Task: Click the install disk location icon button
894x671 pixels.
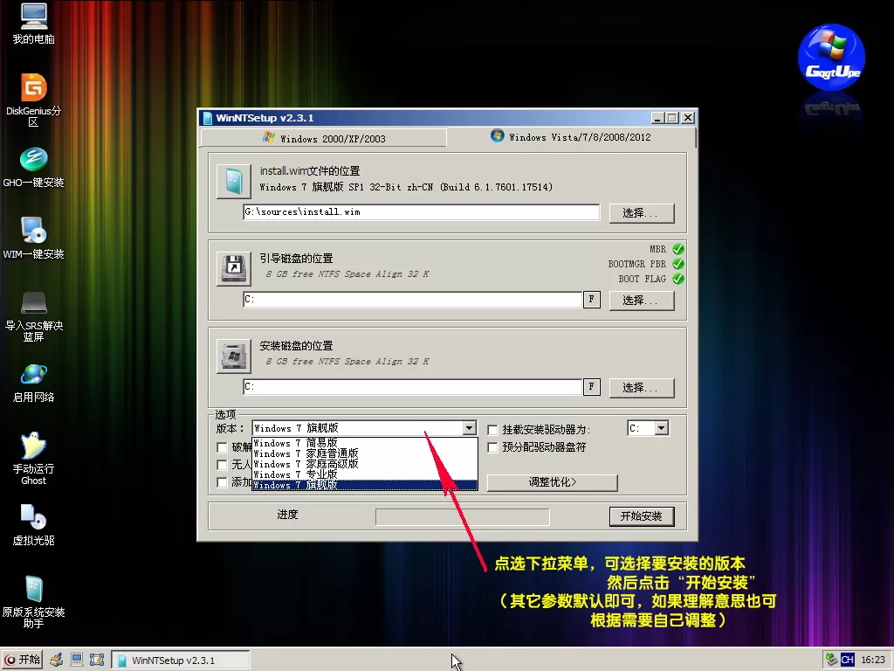Action: 234,356
